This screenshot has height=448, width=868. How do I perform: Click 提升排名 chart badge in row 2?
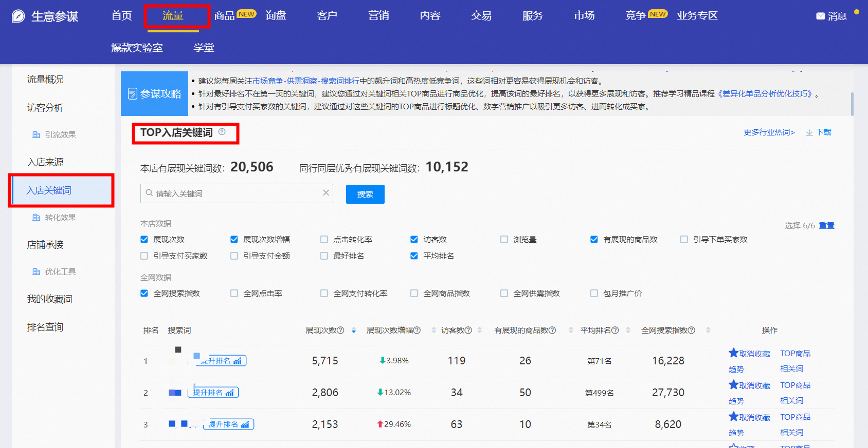tap(214, 393)
